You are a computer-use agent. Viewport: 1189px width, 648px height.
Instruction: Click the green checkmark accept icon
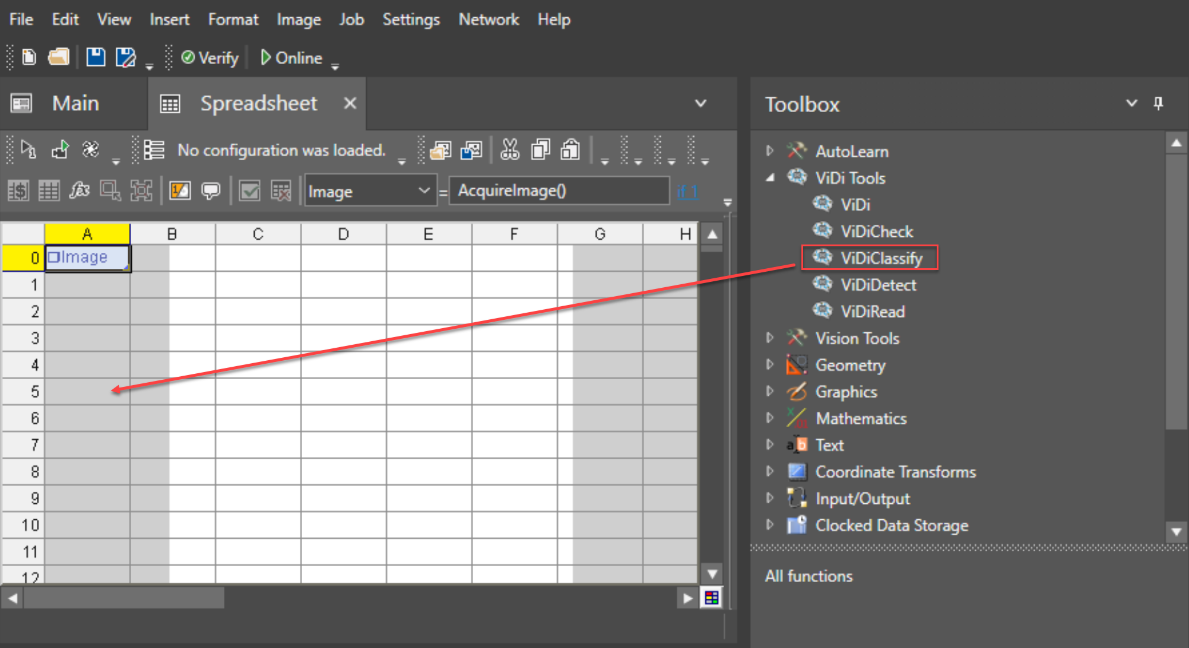click(249, 191)
